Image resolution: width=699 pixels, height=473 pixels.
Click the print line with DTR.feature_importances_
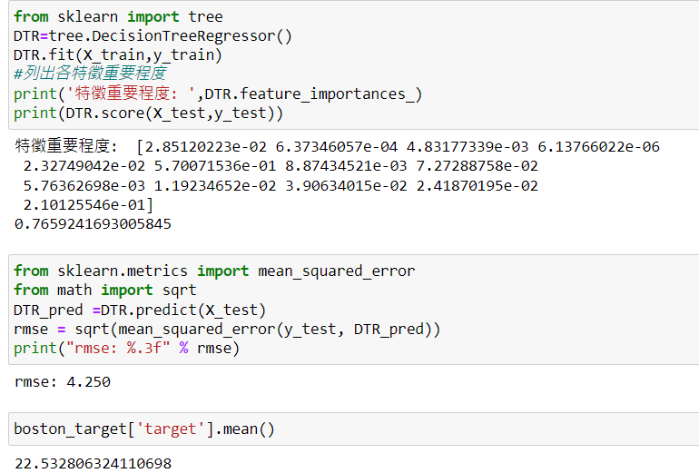click(x=218, y=94)
